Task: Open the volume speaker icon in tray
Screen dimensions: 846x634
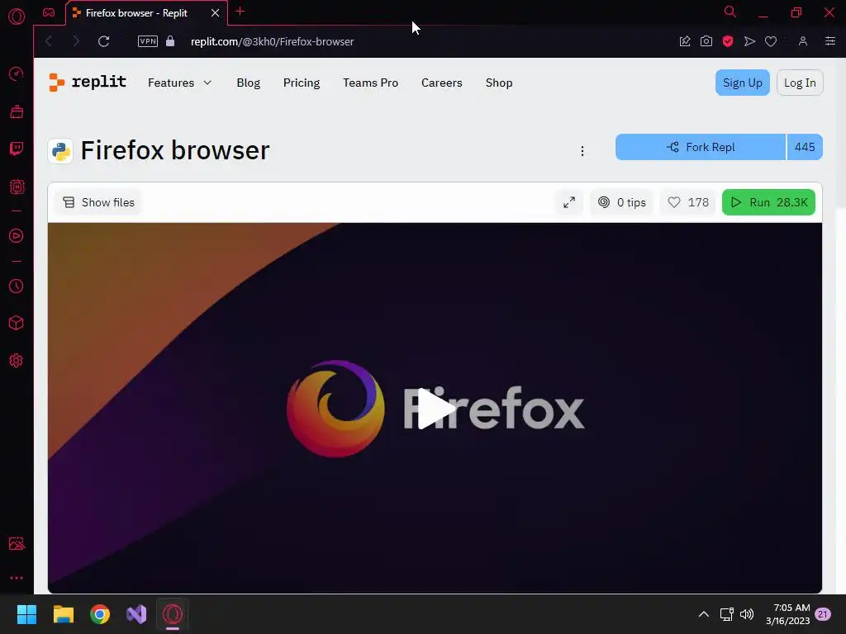Action: (x=747, y=614)
